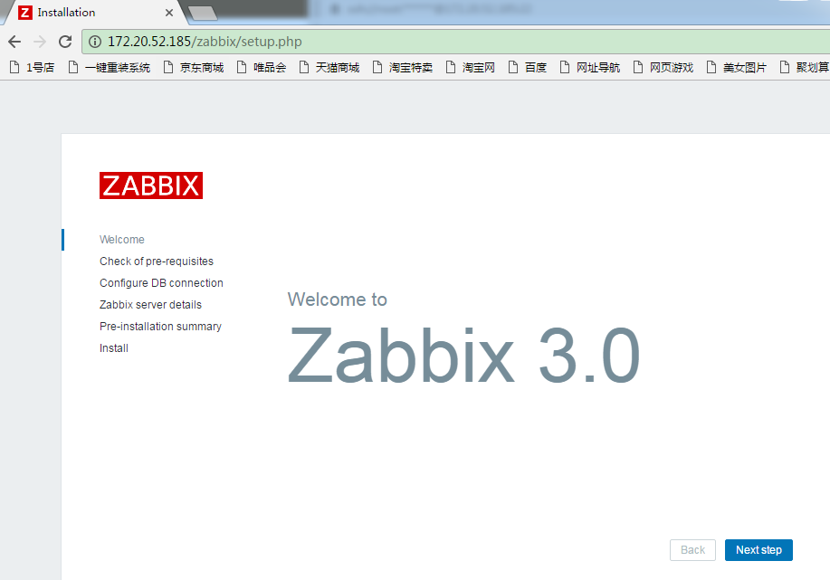The image size is (830, 580).
Task: Click the Zabbix 3.0 heading text
Action: [x=463, y=355]
